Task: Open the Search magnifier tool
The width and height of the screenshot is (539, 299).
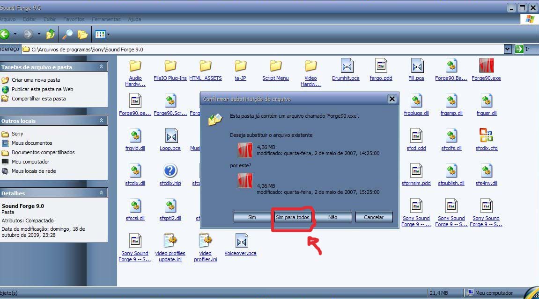Action: tap(67, 34)
